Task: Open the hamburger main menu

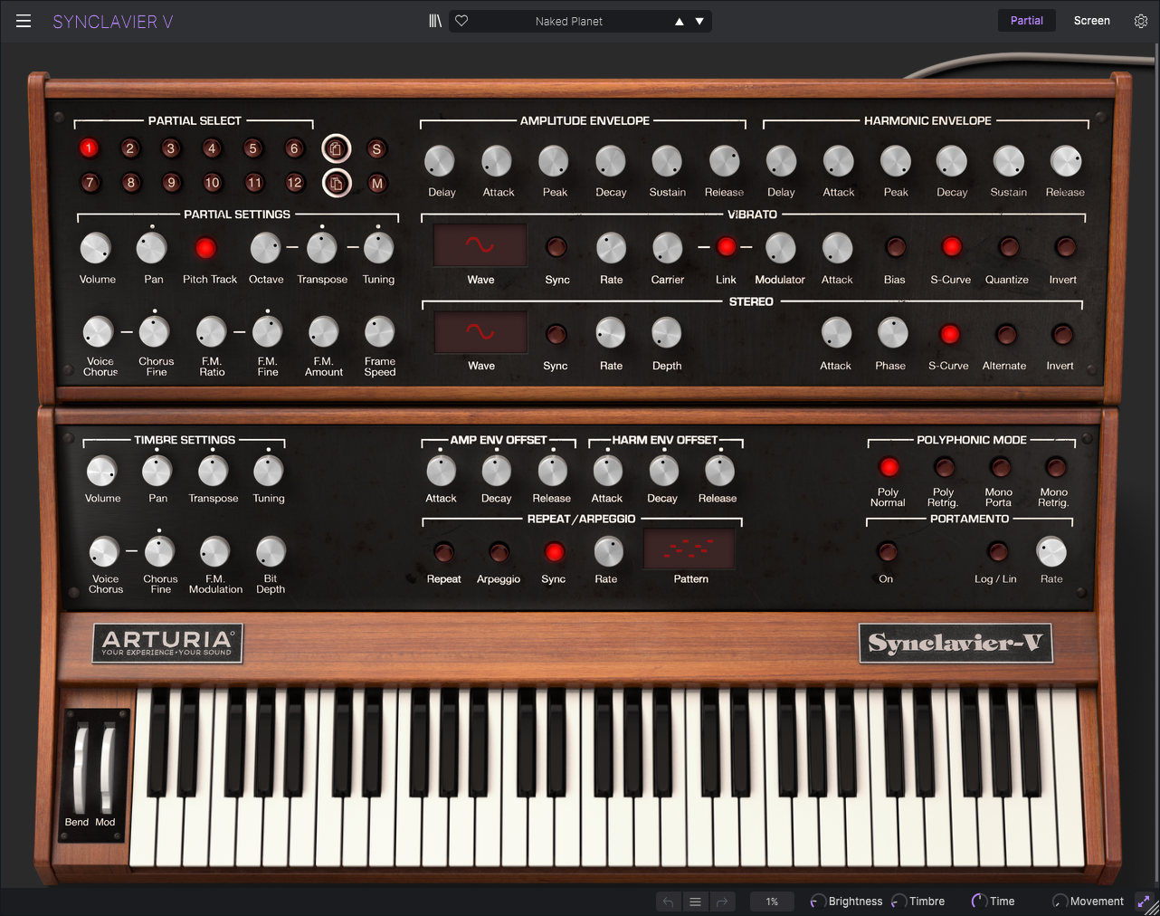Action: click(x=24, y=21)
